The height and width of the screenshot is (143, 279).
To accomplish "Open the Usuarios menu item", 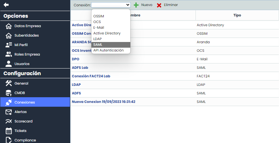I will pyautogui.click(x=22, y=64).
